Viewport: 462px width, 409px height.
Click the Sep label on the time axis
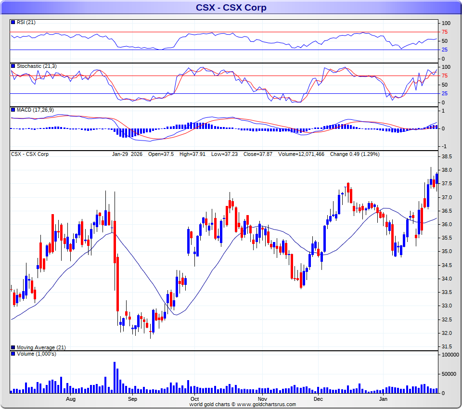pos(132,399)
